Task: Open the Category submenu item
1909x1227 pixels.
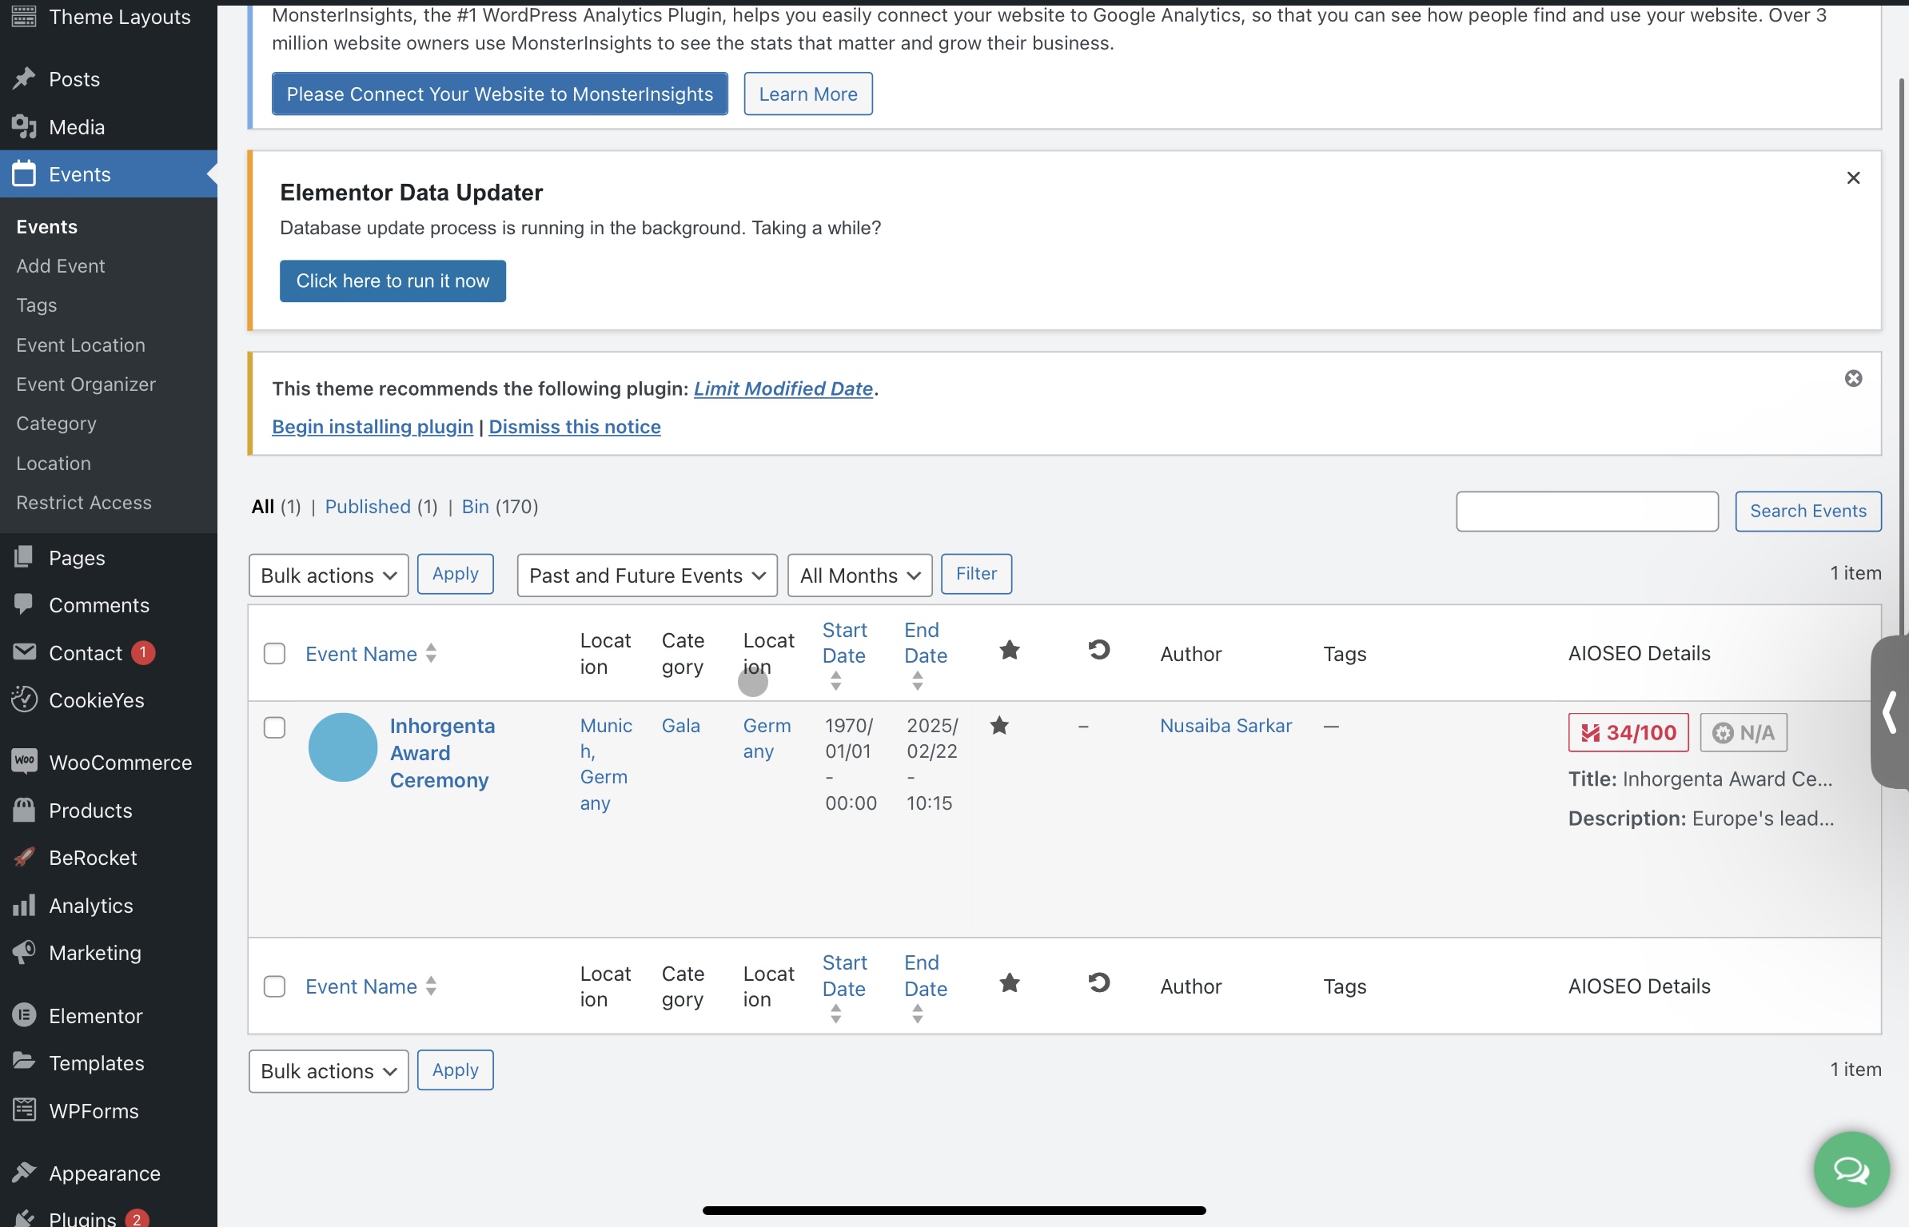Action: pyautogui.click(x=56, y=424)
